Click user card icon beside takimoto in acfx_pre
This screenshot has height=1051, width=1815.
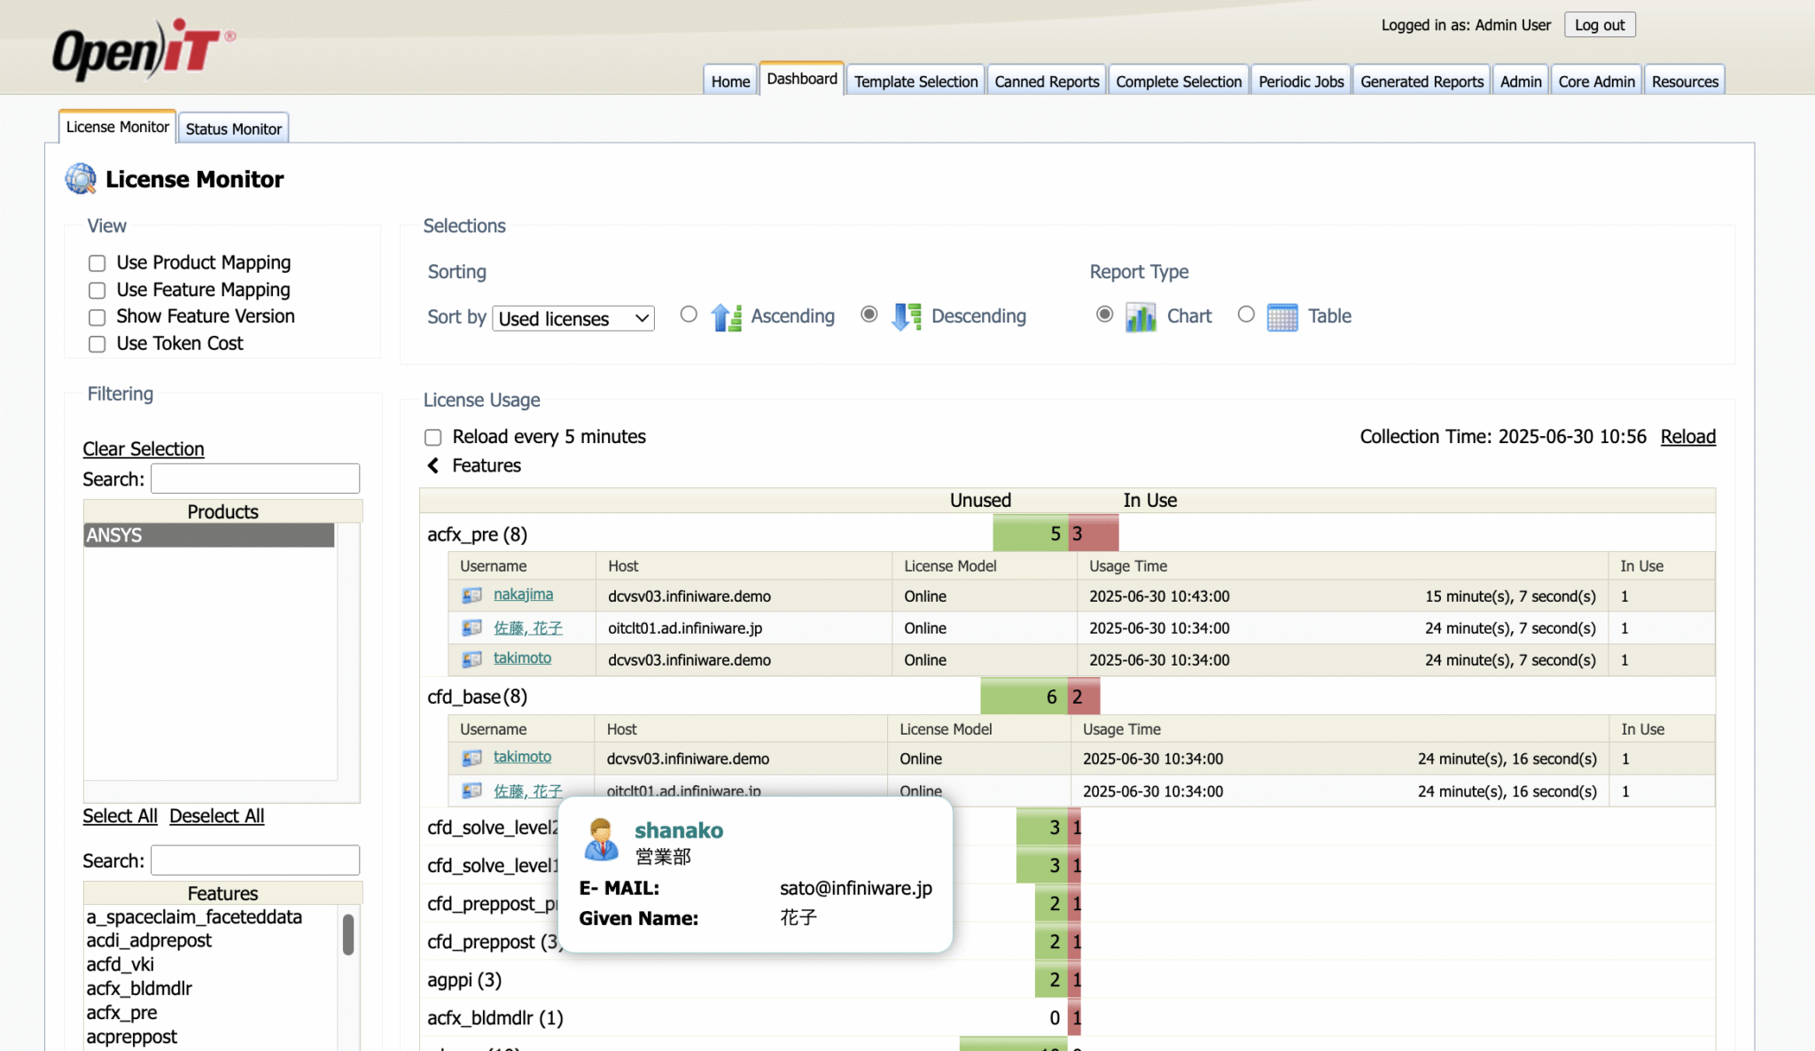click(x=471, y=659)
